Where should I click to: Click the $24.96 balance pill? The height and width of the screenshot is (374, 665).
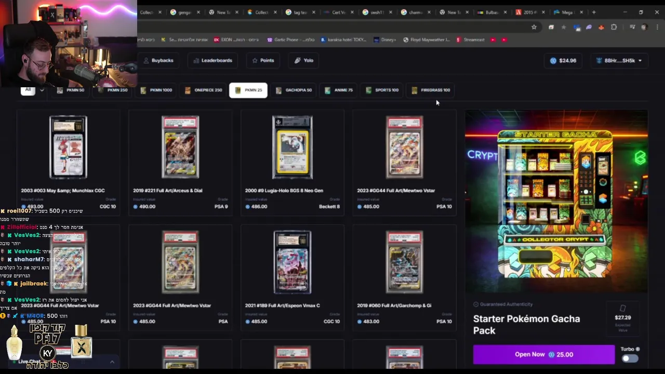point(563,60)
